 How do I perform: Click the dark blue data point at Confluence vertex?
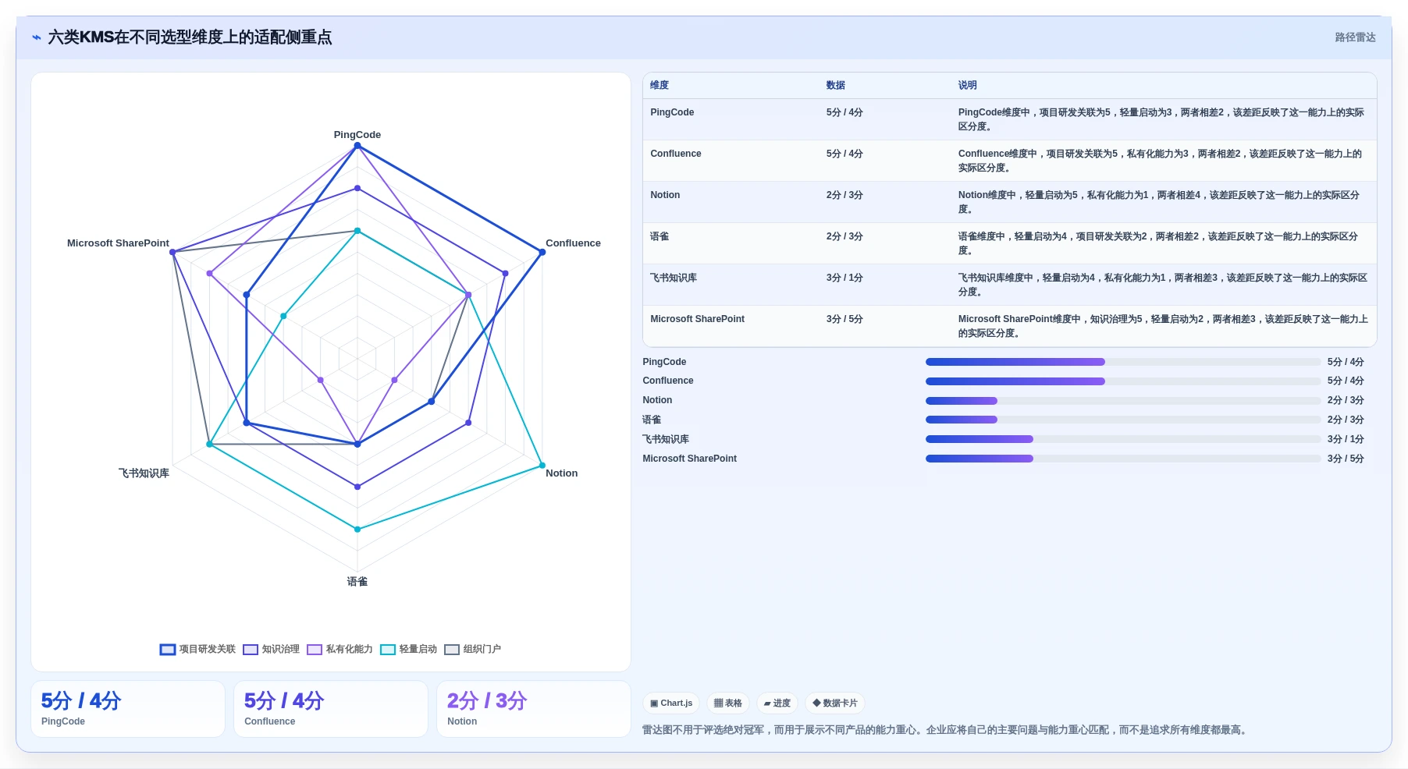(x=542, y=252)
